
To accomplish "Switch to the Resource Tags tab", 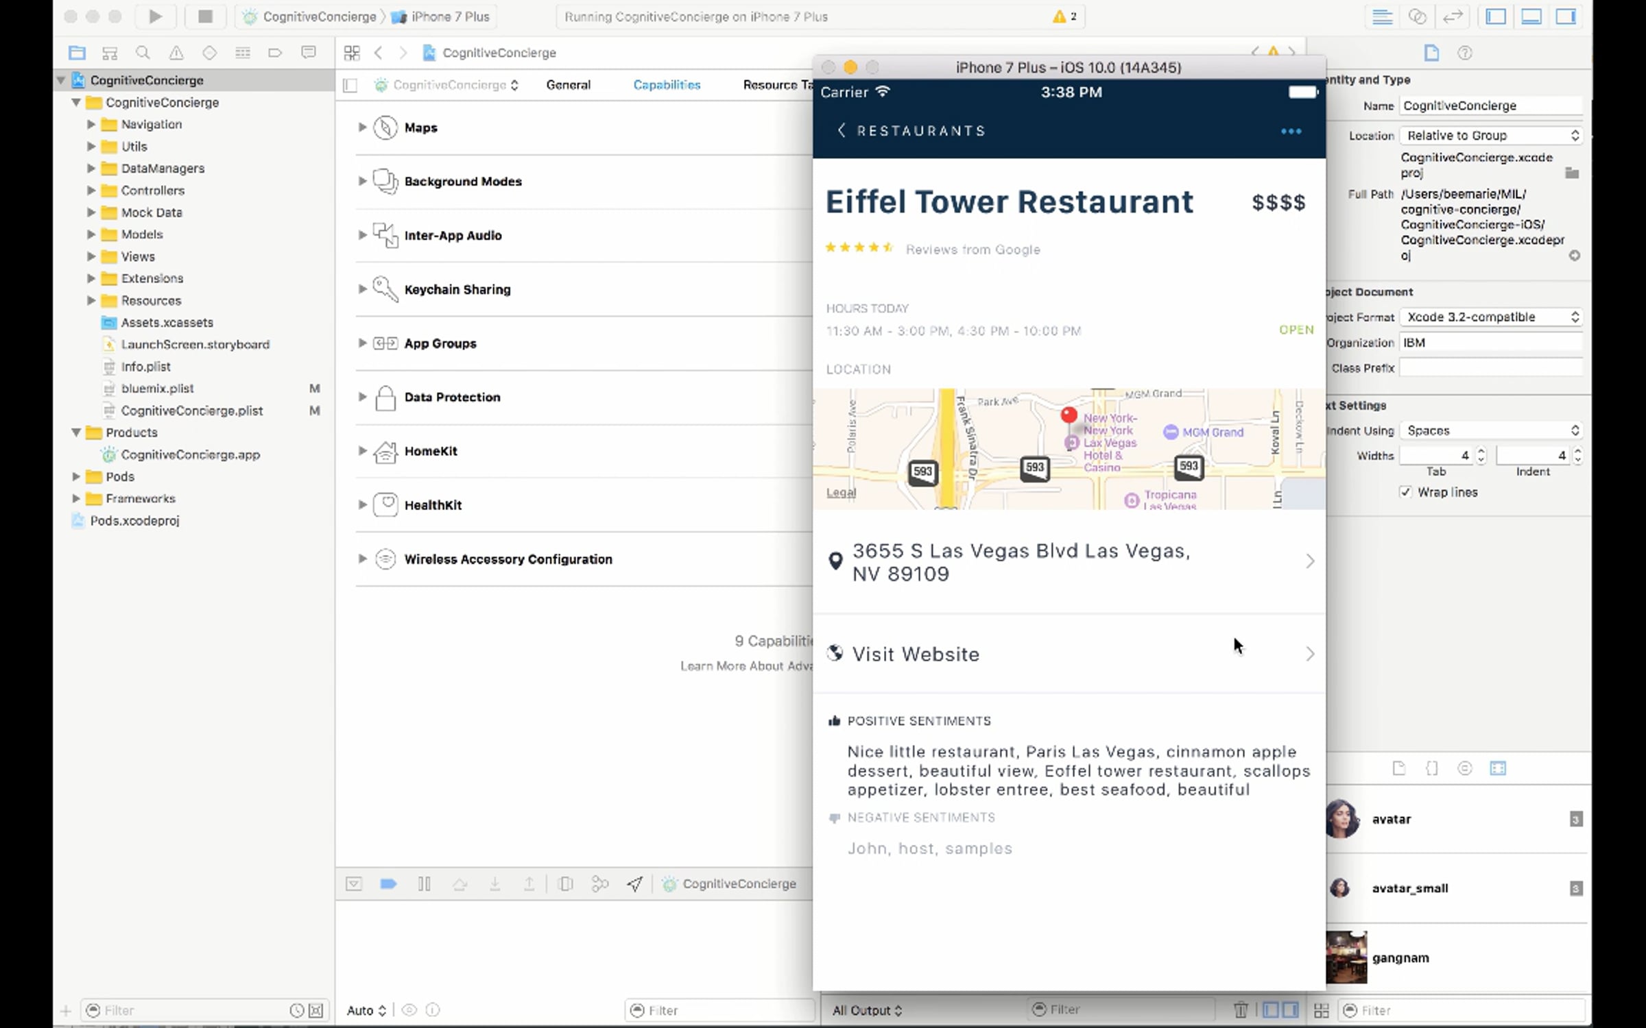I will pyautogui.click(x=778, y=85).
